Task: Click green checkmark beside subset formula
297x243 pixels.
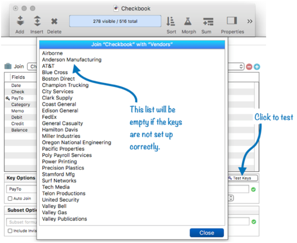Action: 254,222
